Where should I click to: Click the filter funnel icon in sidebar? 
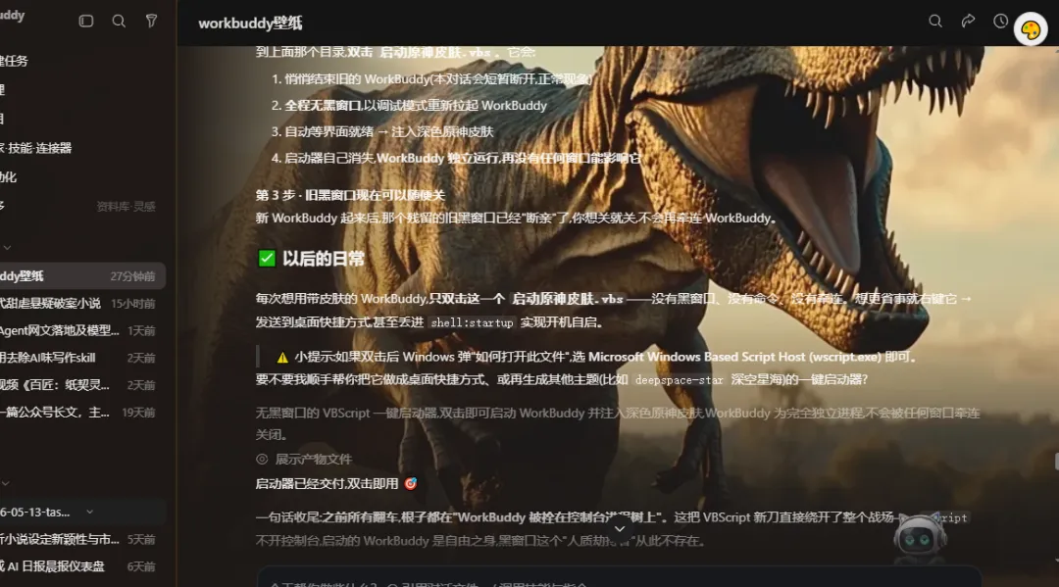pyautogui.click(x=151, y=21)
